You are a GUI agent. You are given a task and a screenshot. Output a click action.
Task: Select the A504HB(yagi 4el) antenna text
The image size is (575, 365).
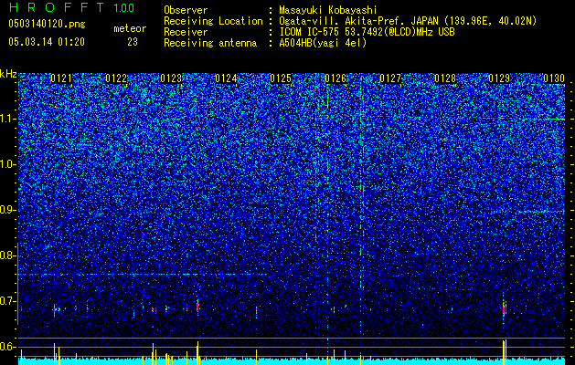tap(323, 43)
